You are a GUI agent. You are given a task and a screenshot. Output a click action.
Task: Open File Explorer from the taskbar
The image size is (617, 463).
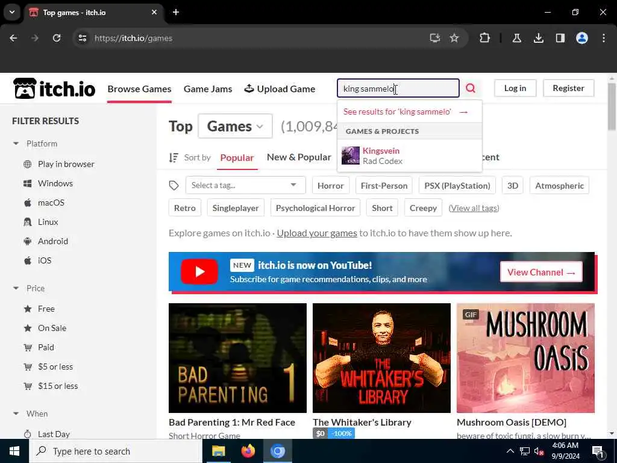[218, 451]
